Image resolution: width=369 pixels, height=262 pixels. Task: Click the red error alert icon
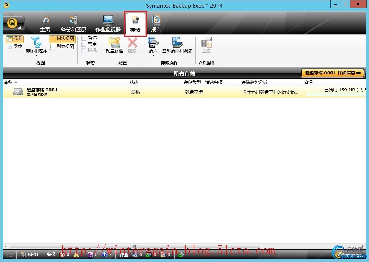click(x=62, y=254)
